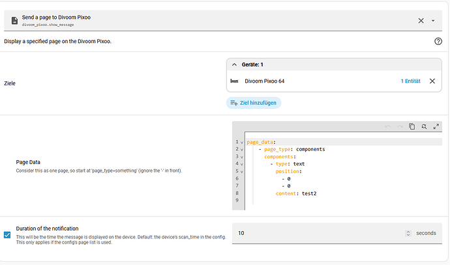Remove the Send a page action with X

(x=421, y=21)
